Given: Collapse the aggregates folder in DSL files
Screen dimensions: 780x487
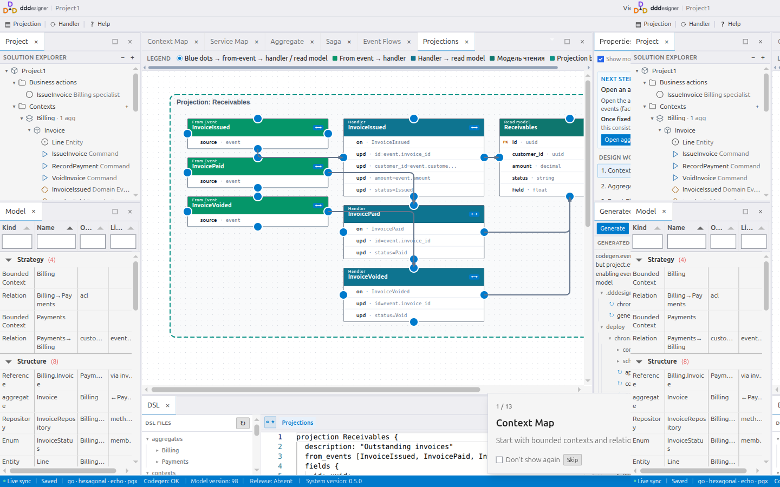Looking at the screenshot, I should (x=148, y=439).
